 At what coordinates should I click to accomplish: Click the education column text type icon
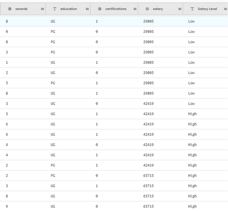(x=55, y=9)
